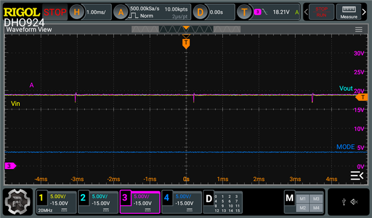Click the Waveform View title
Viewport: 372px width, 218px height.
click(29, 30)
